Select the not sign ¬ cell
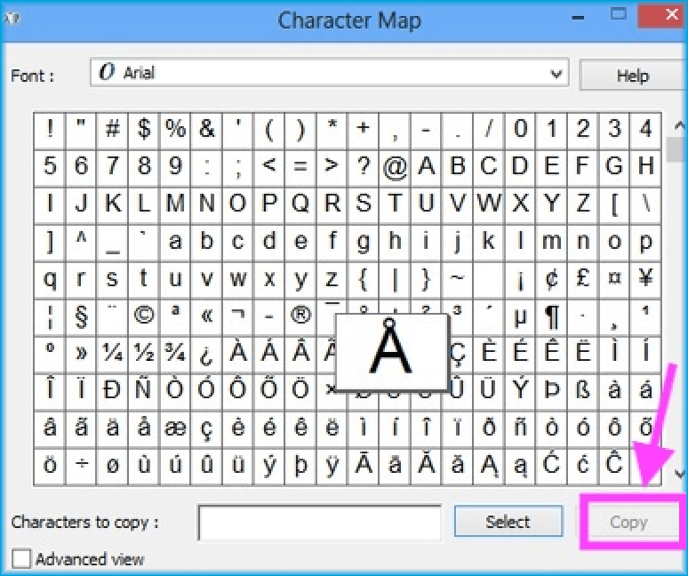 (x=238, y=317)
